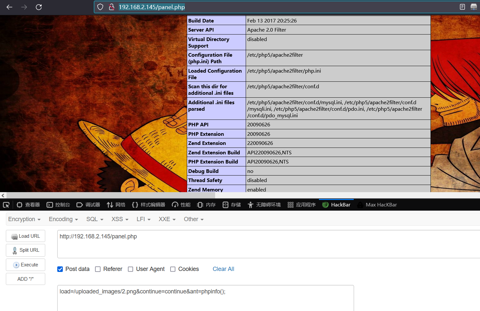Select the 'Feb 13 2017 20:25:26' value
Viewport: 480px width, 311px height.
[x=272, y=21]
